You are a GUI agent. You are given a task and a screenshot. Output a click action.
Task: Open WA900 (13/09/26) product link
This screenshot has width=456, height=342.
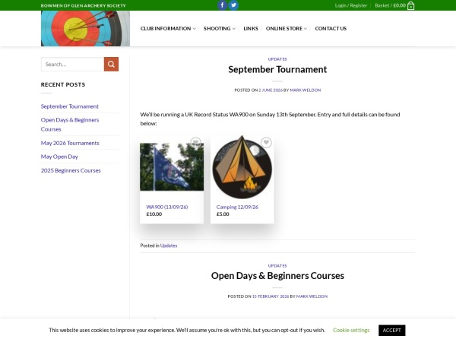(167, 207)
